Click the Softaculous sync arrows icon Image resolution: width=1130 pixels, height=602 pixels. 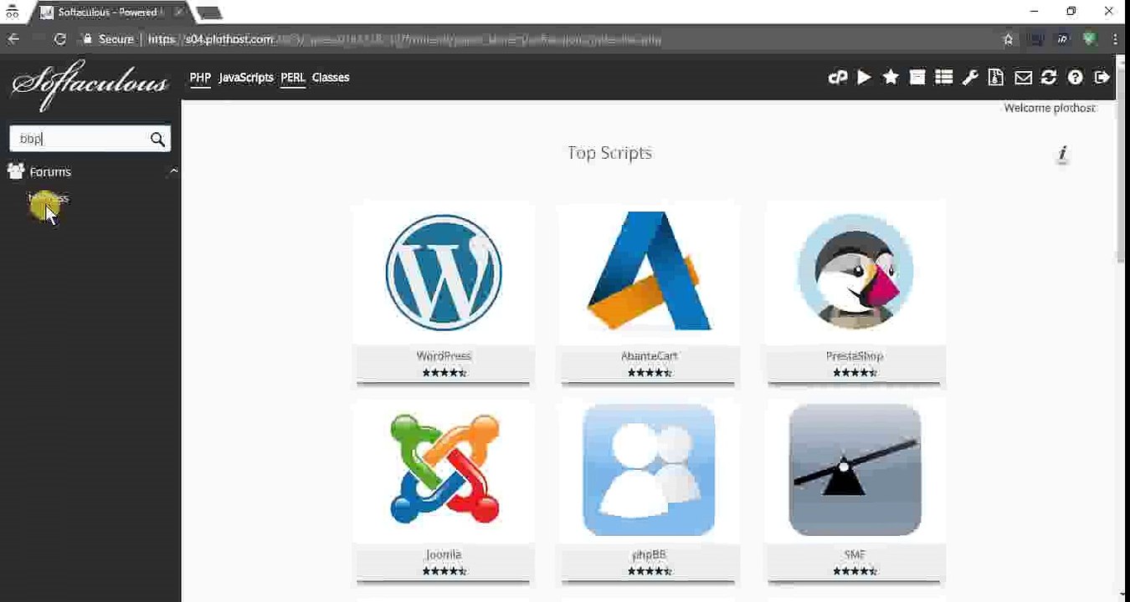[x=1049, y=78]
